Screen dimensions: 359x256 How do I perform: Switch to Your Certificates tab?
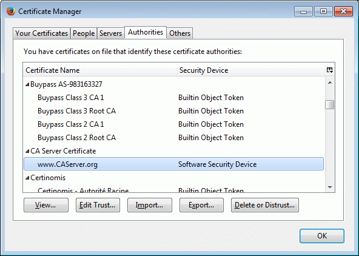pos(41,33)
